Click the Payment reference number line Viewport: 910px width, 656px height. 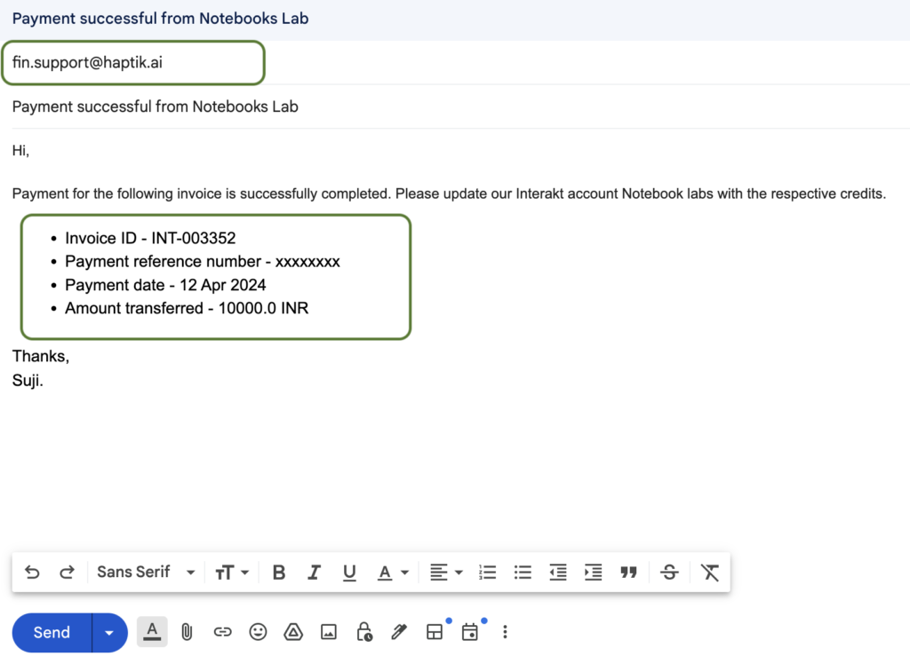tap(203, 261)
